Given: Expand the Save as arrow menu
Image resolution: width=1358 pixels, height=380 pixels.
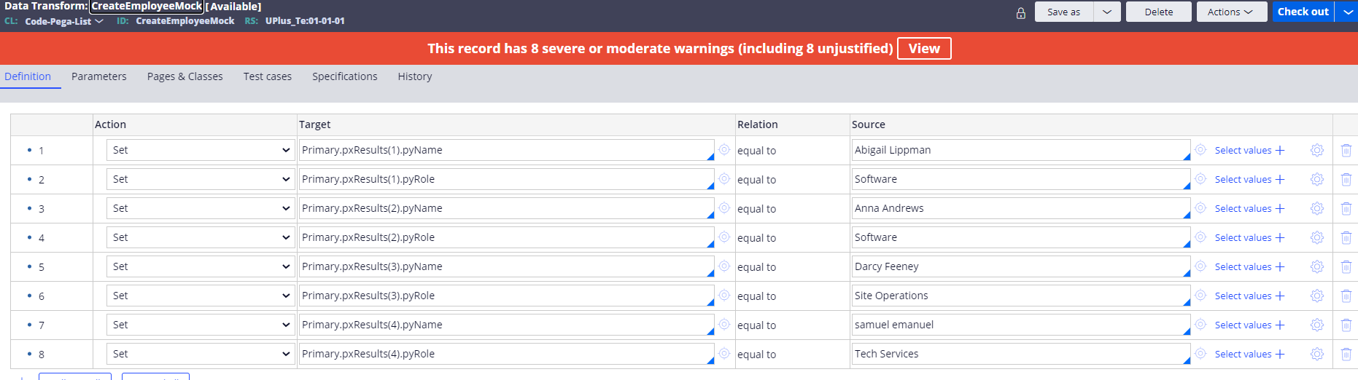Looking at the screenshot, I should [x=1107, y=12].
